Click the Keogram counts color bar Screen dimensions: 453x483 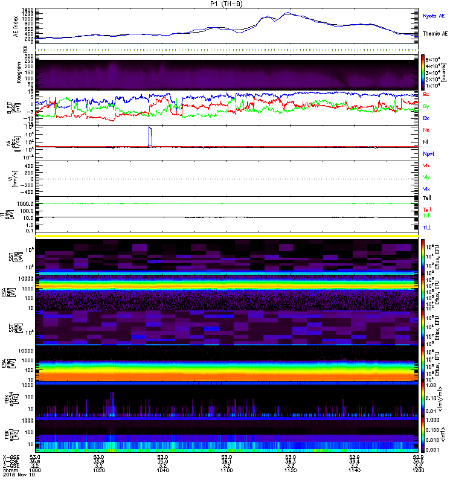(423, 72)
